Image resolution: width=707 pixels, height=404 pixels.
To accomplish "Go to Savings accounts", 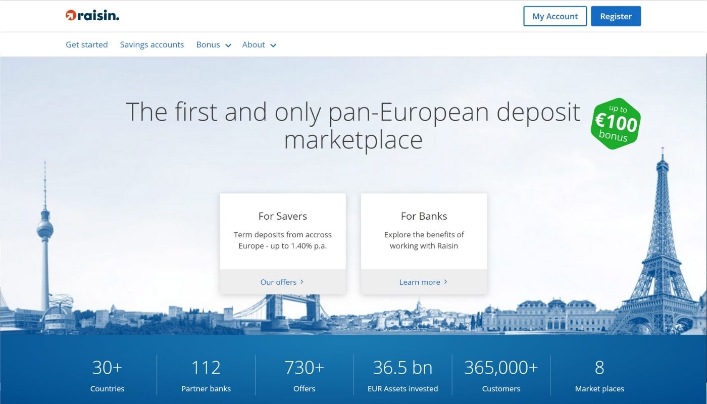I will pyautogui.click(x=152, y=44).
